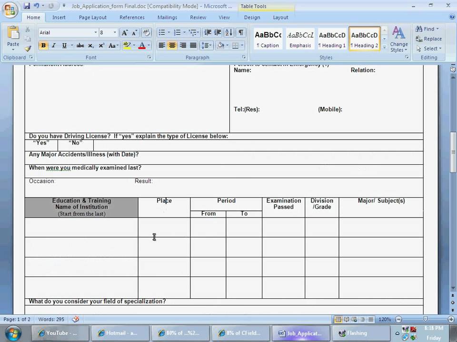
Task: Open the Change Styles menu
Action: 399,39
